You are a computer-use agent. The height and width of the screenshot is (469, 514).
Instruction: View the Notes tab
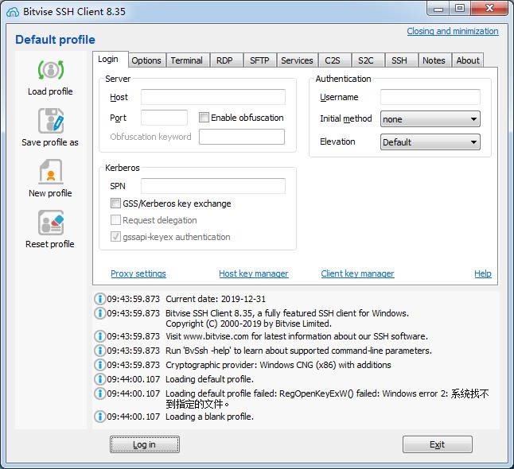tap(434, 60)
